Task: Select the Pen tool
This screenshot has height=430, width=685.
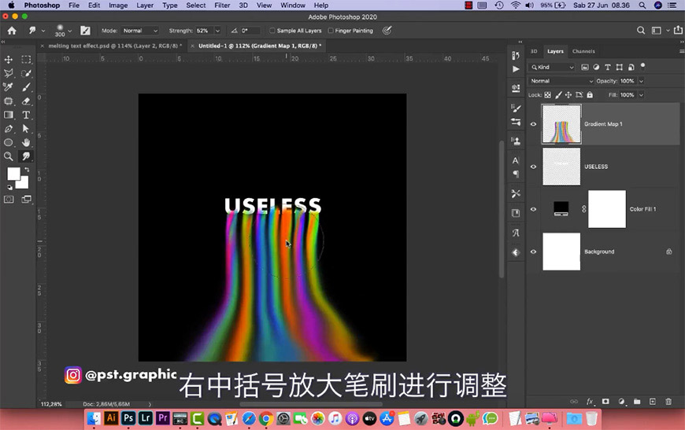Action: coord(9,129)
